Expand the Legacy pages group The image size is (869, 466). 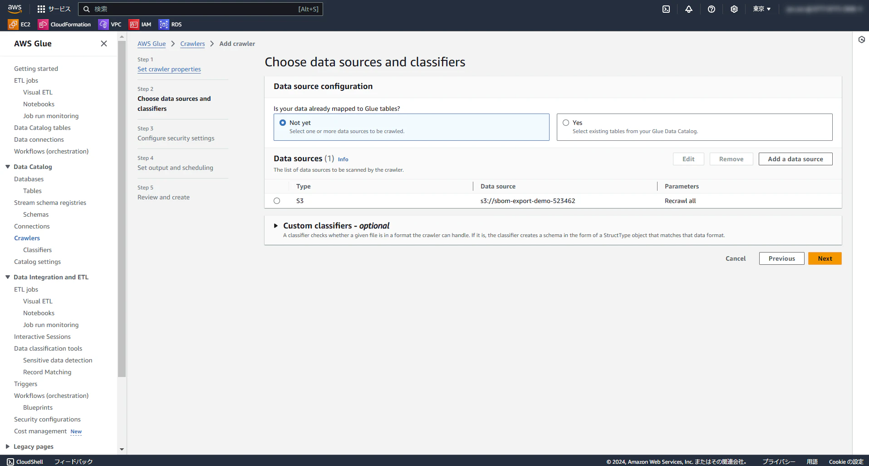click(8, 446)
